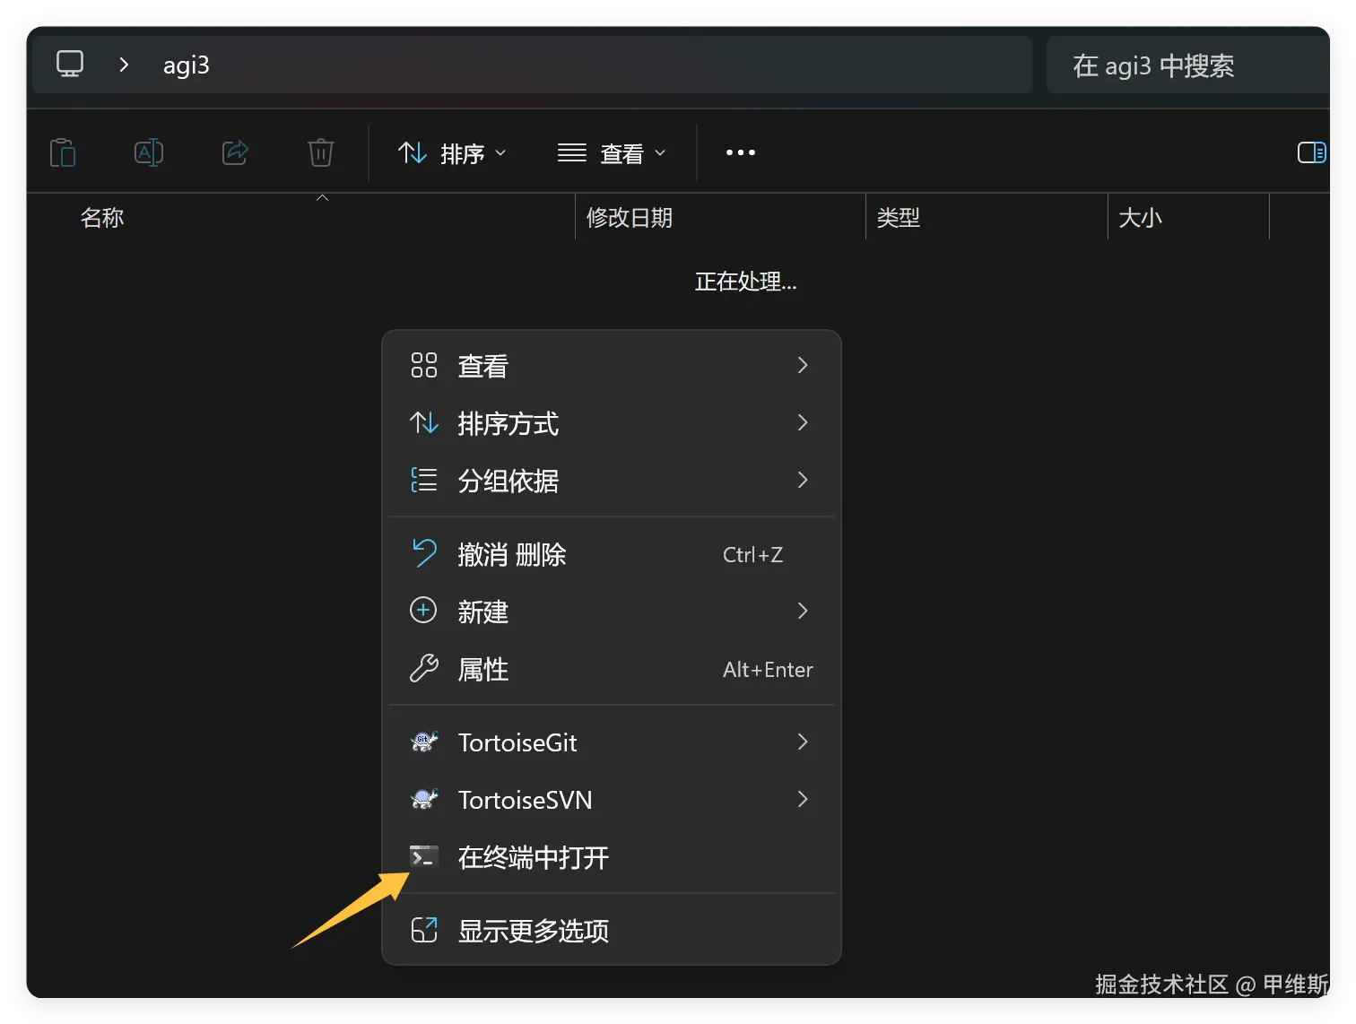Expand the chevron on the context menu 查看 row
Viewport: 1356px width, 1024px height.
(803, 365)
